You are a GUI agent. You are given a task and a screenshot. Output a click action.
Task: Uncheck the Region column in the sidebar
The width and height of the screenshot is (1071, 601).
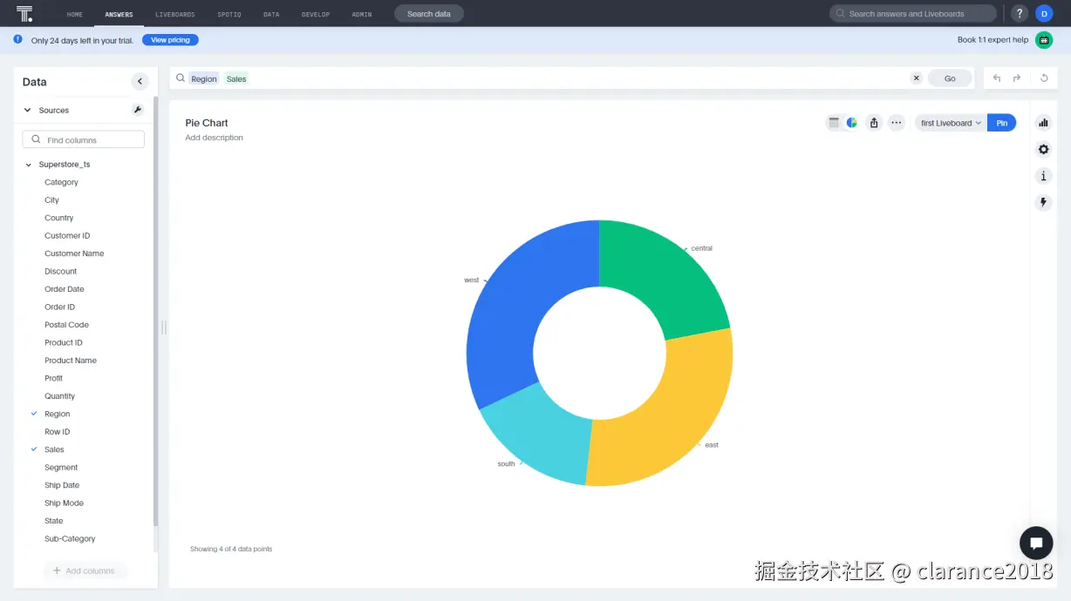point(35,413)
